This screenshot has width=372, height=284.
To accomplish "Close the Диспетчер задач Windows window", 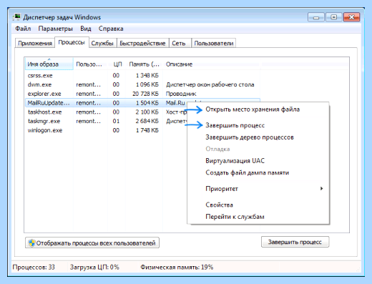I will click(351, 17).
